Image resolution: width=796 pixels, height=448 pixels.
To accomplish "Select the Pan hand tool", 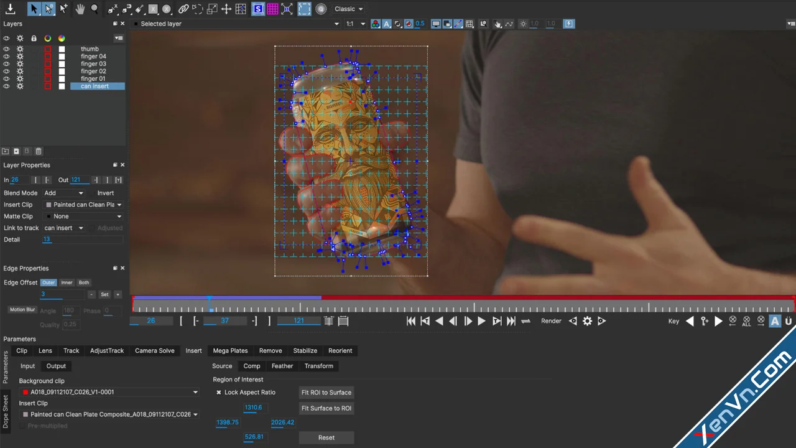I will [x=80, y=9].
